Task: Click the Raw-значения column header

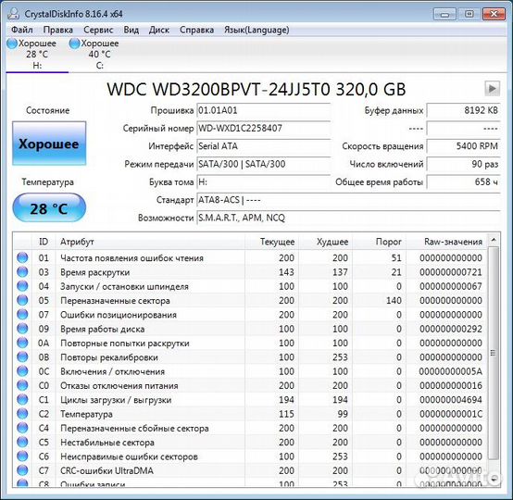Action: 446,242
